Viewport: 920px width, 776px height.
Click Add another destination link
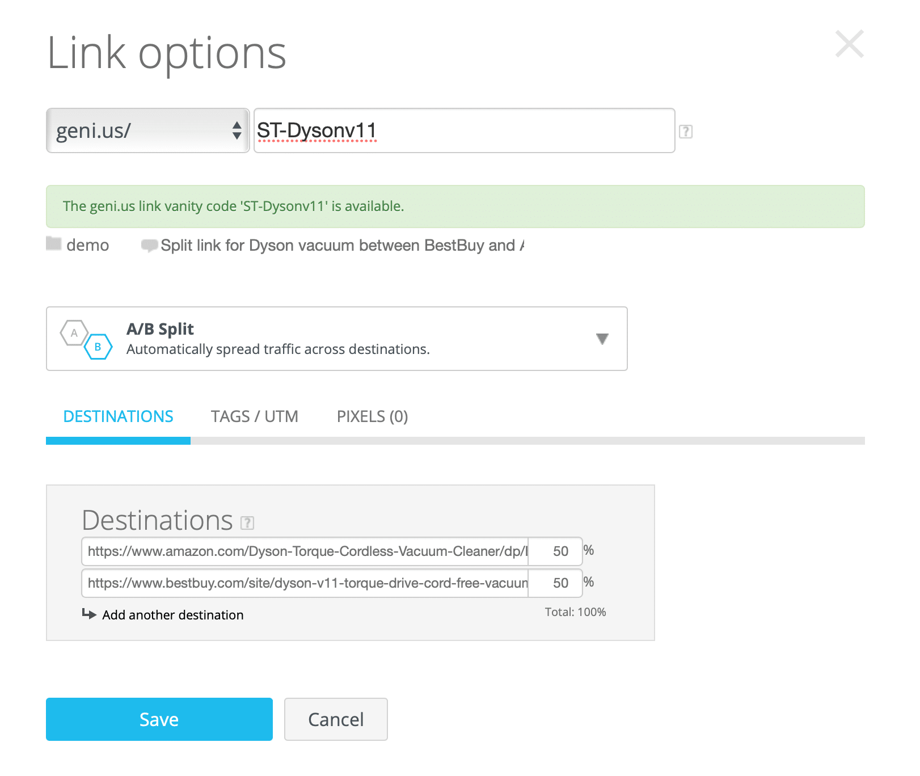coord(172,615)
